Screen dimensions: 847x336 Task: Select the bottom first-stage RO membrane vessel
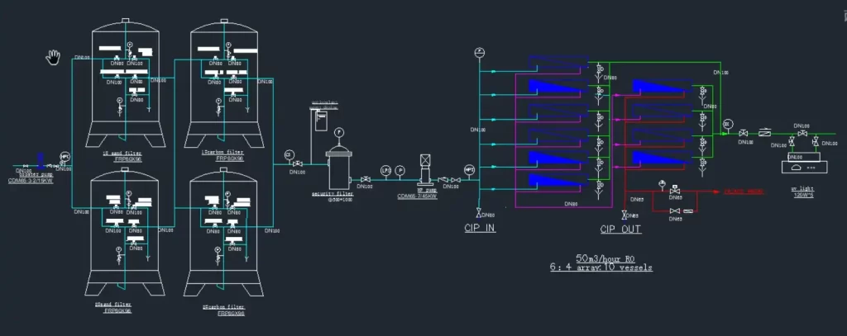pos(557,181)
